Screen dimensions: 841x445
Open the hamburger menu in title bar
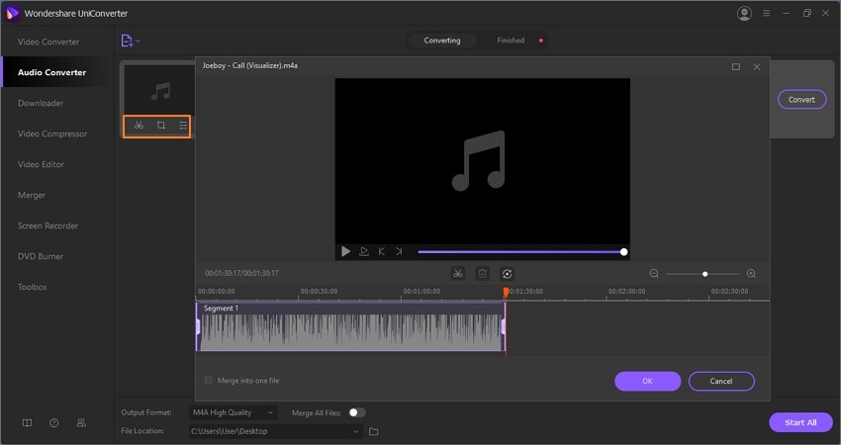pyautogui.click(x=767, y=14)
